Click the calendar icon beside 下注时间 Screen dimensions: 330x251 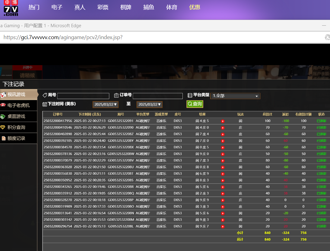tap(45, 104)
